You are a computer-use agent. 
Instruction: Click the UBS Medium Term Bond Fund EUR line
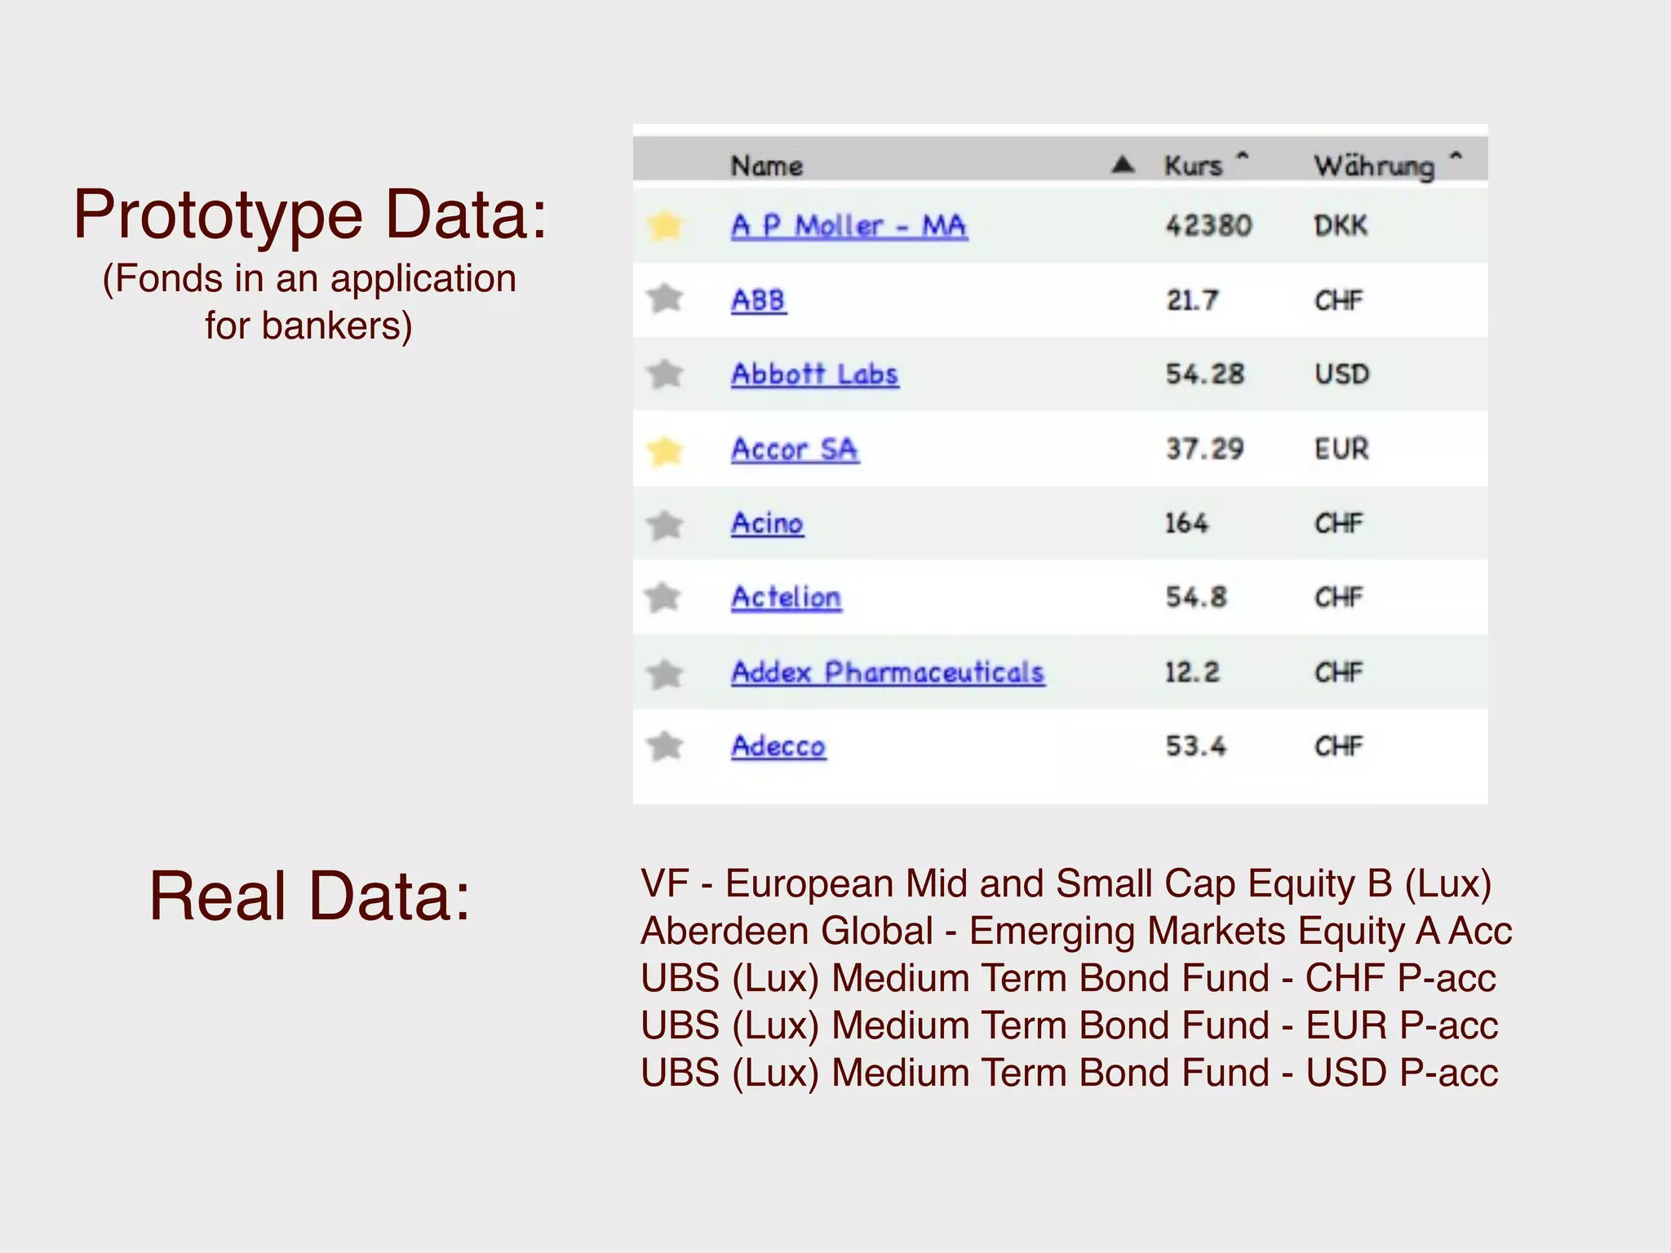[1069, 1026]
